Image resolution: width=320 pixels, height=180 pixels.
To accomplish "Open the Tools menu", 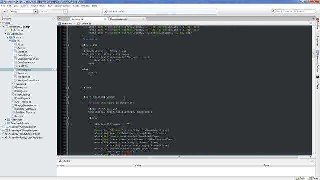I will [x=76, y=6].
